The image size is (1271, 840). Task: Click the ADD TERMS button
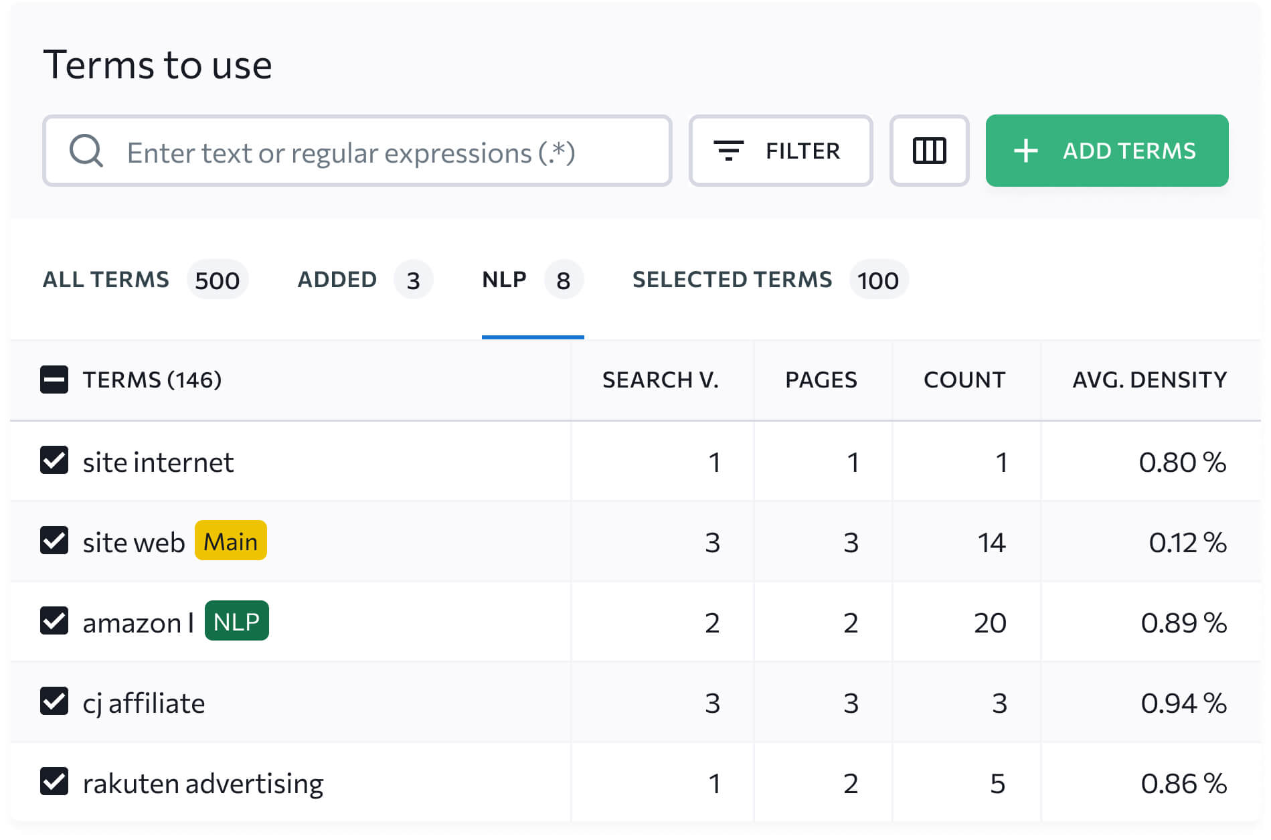click(x=1107, y=151)
